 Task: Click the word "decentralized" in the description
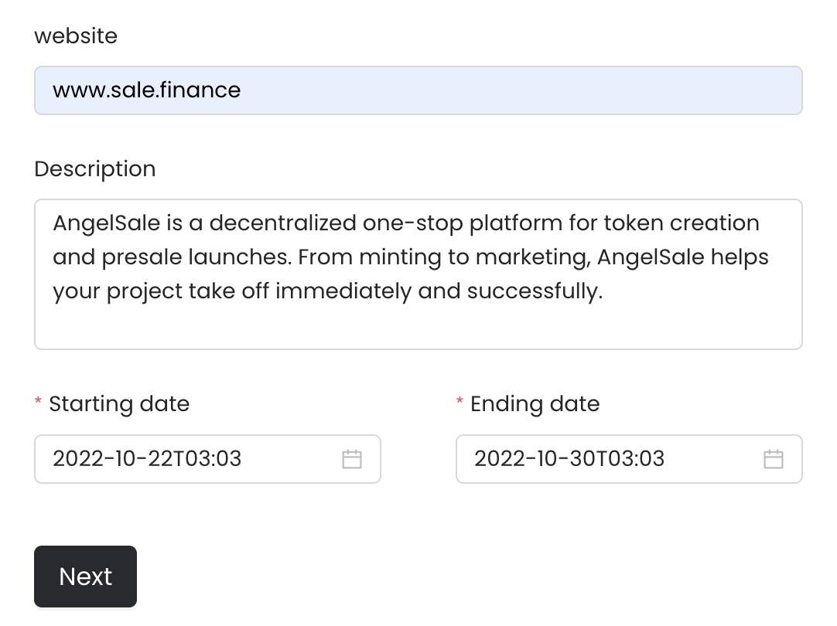pos(282,223)
